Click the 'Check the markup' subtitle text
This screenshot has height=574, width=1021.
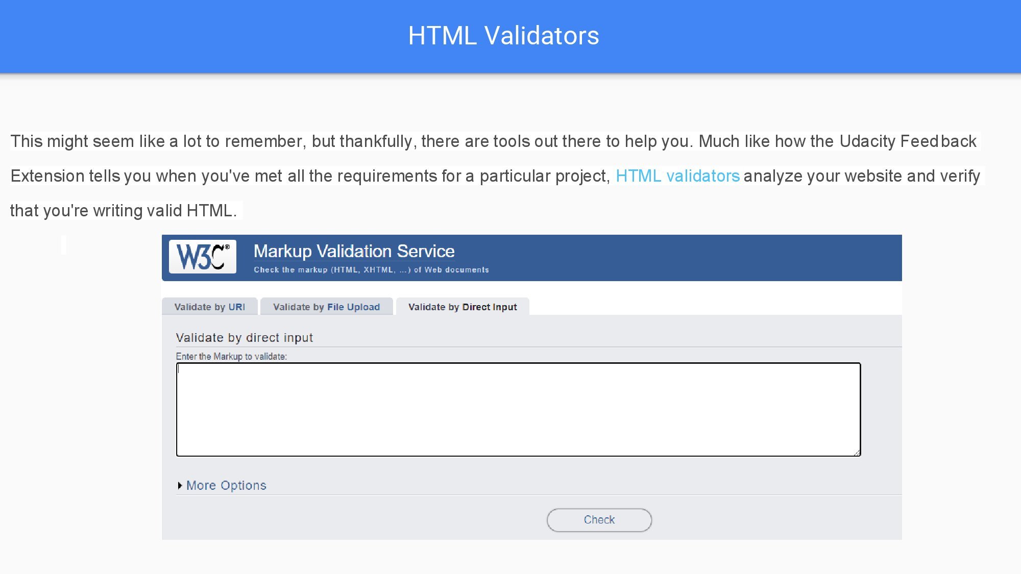pyautogui.click(x=371, y=270)
